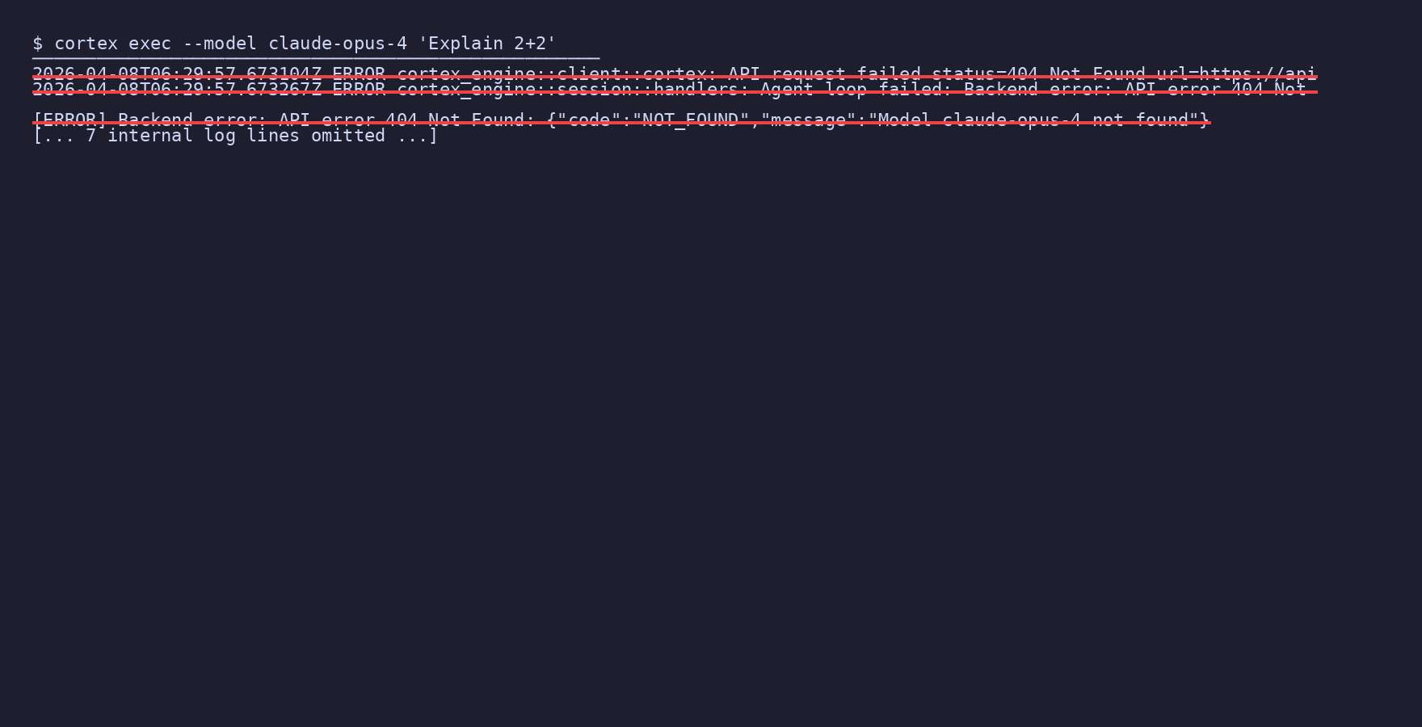Viewport: 1422px width, 727px height.
Task: Click the "code":"NOT_FOUND" JSON field
Action: pos(654,120)
